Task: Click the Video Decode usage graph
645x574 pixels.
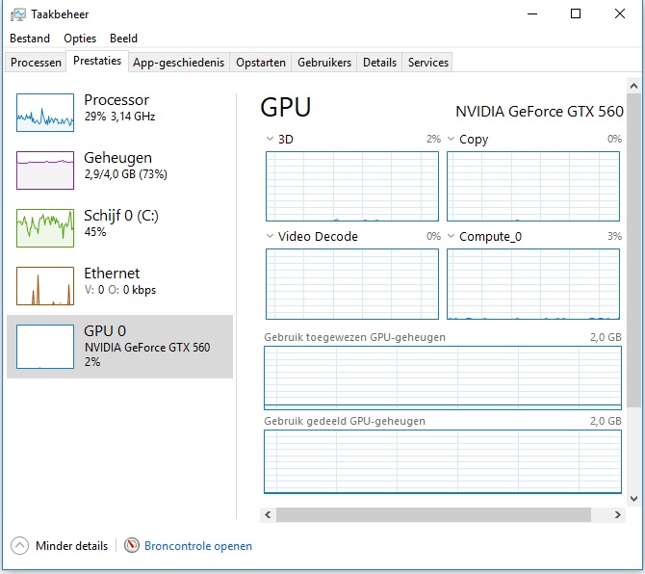Action: tap(352, 284)
